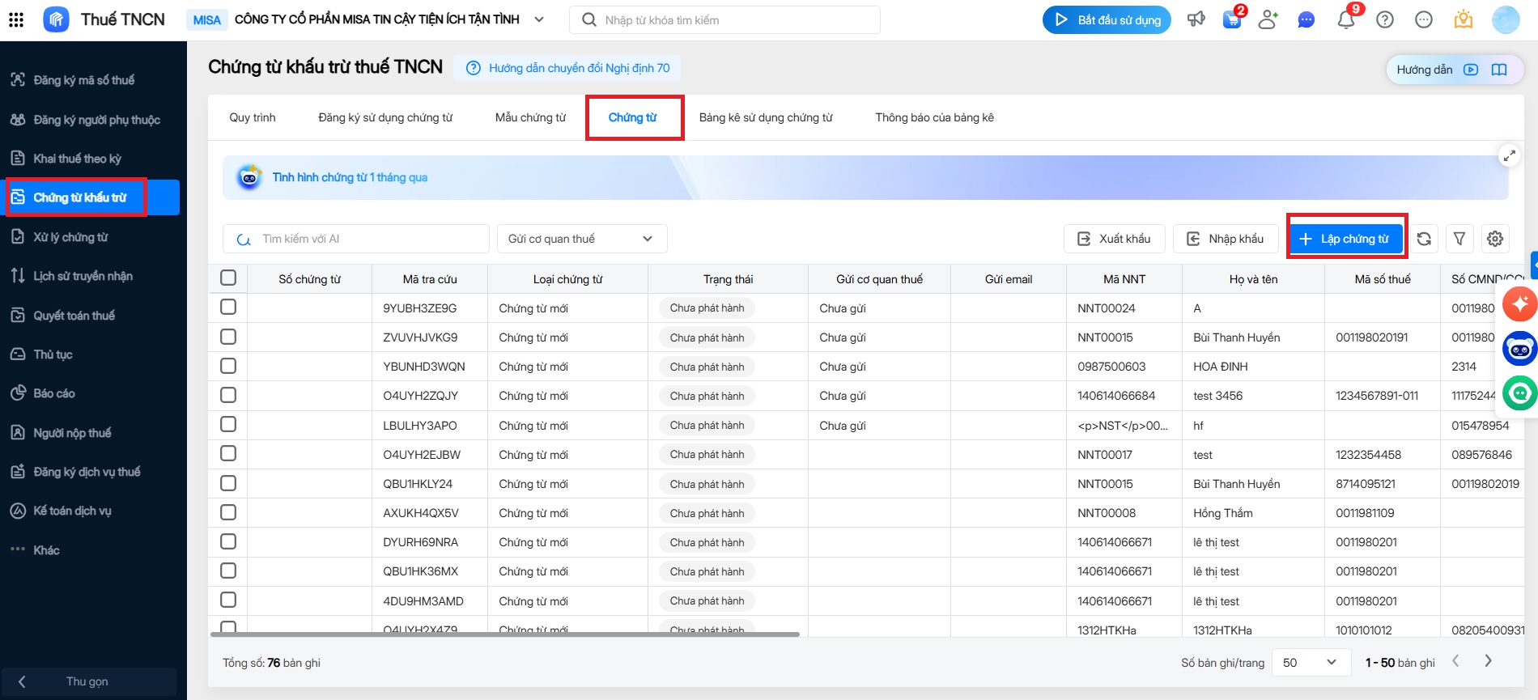The height and width of the screenshot is (700, 1538).
Task: Open the notification bell icon
Action: [1346, 20]
